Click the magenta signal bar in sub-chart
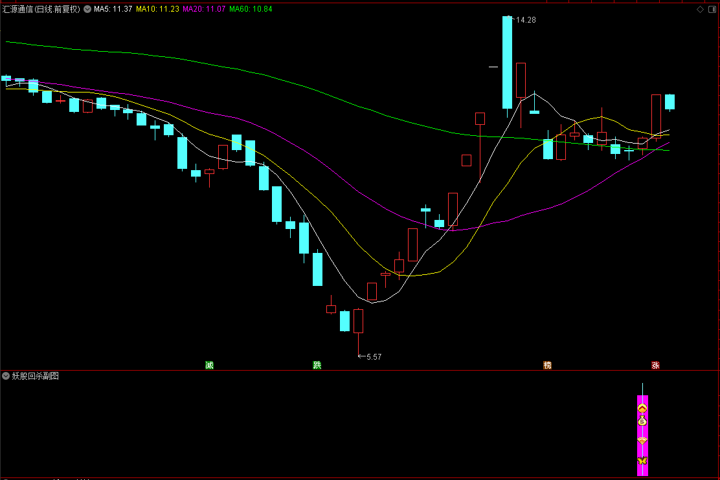Viewport: 720px width, 480px height. pyautogui.click(x=642, y=435)
